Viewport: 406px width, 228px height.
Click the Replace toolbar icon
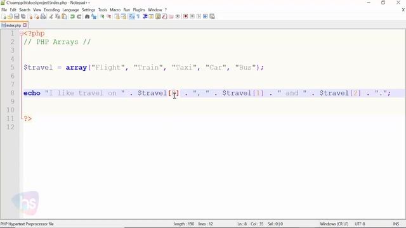tap(94, 16)
